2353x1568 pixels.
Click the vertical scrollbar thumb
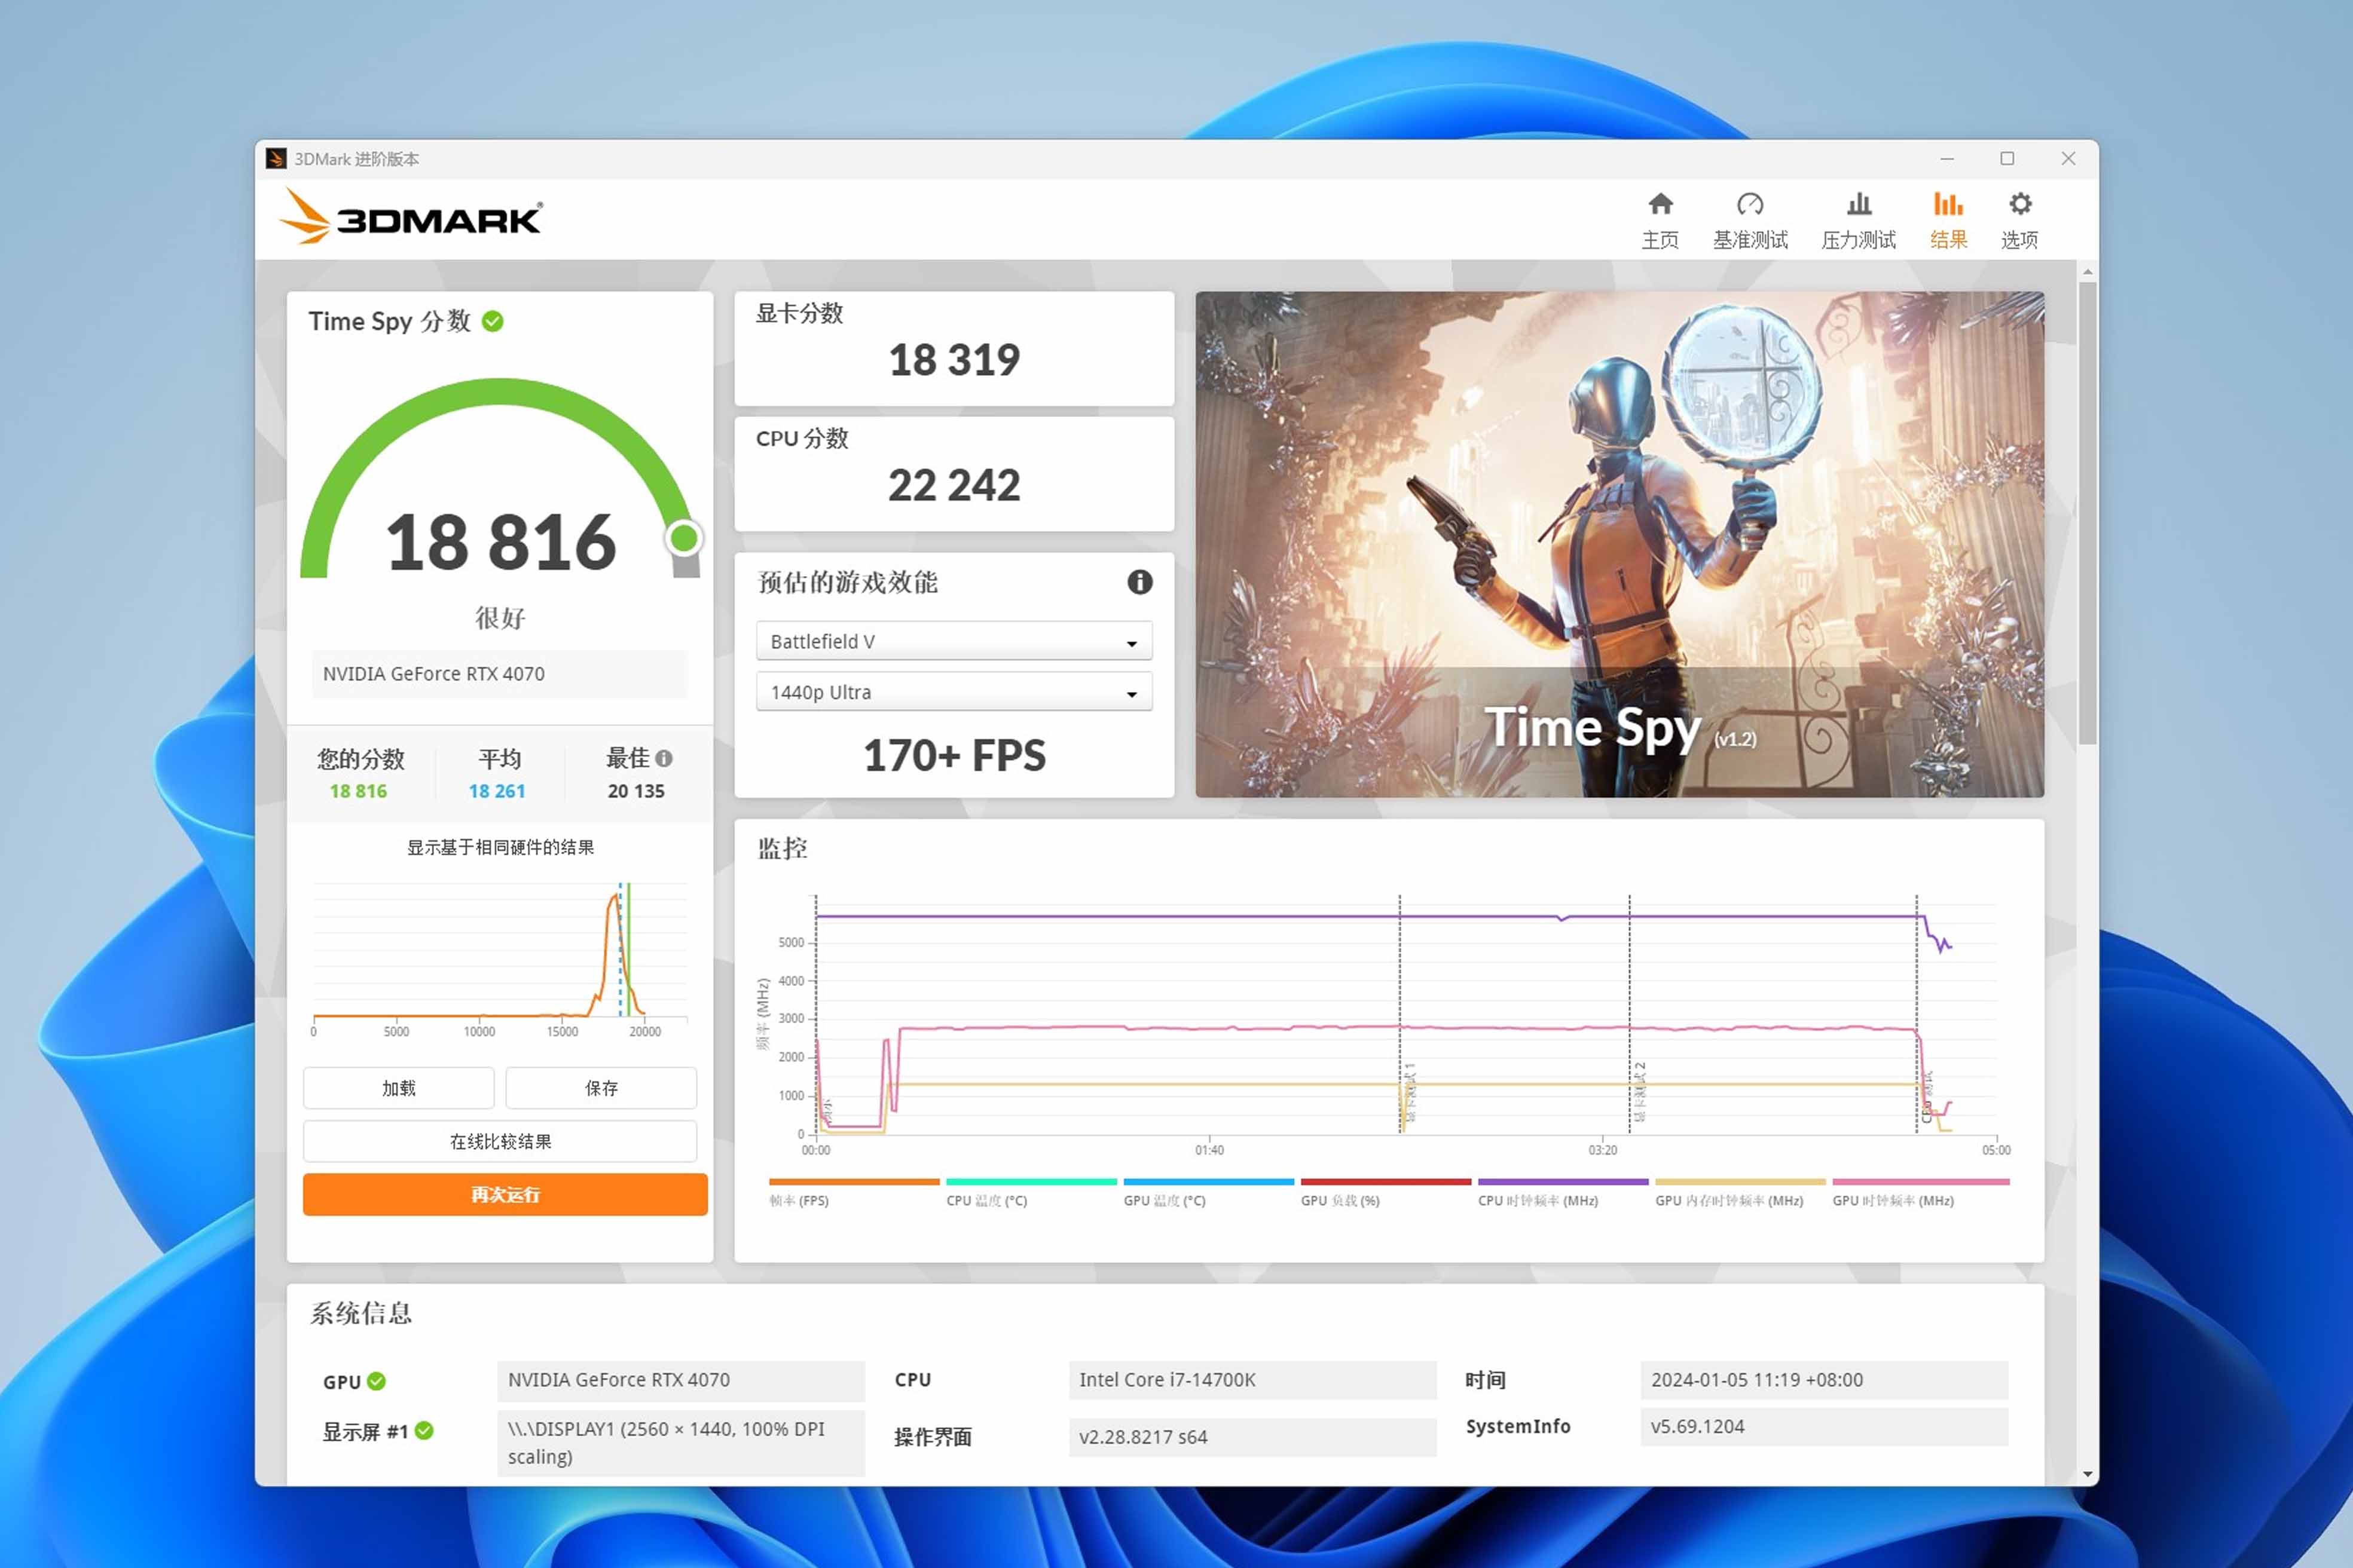coord(2087,513)
